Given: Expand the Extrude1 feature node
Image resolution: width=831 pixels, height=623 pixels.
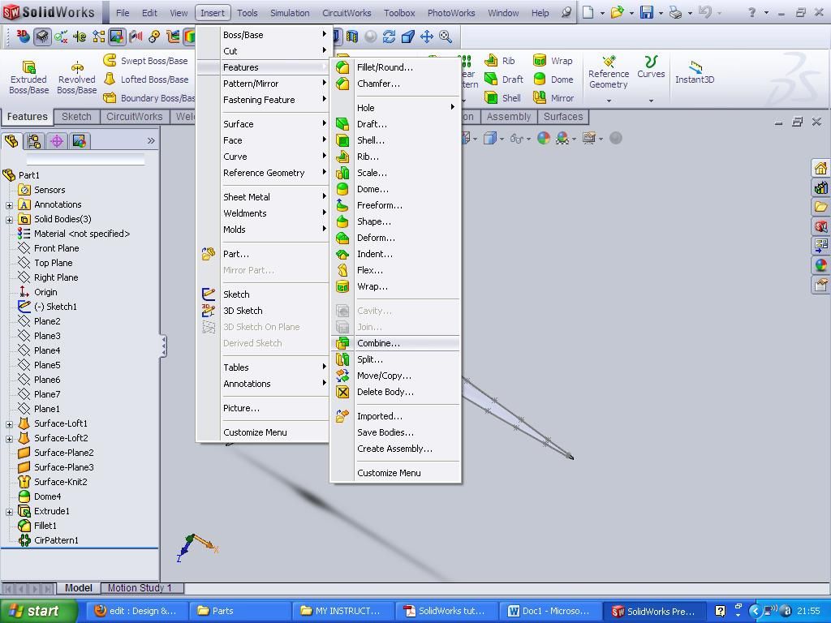Looking at the screenshot, I should 9,511.
